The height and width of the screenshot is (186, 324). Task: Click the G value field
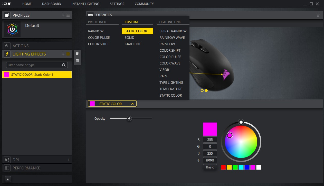(210, 146)
